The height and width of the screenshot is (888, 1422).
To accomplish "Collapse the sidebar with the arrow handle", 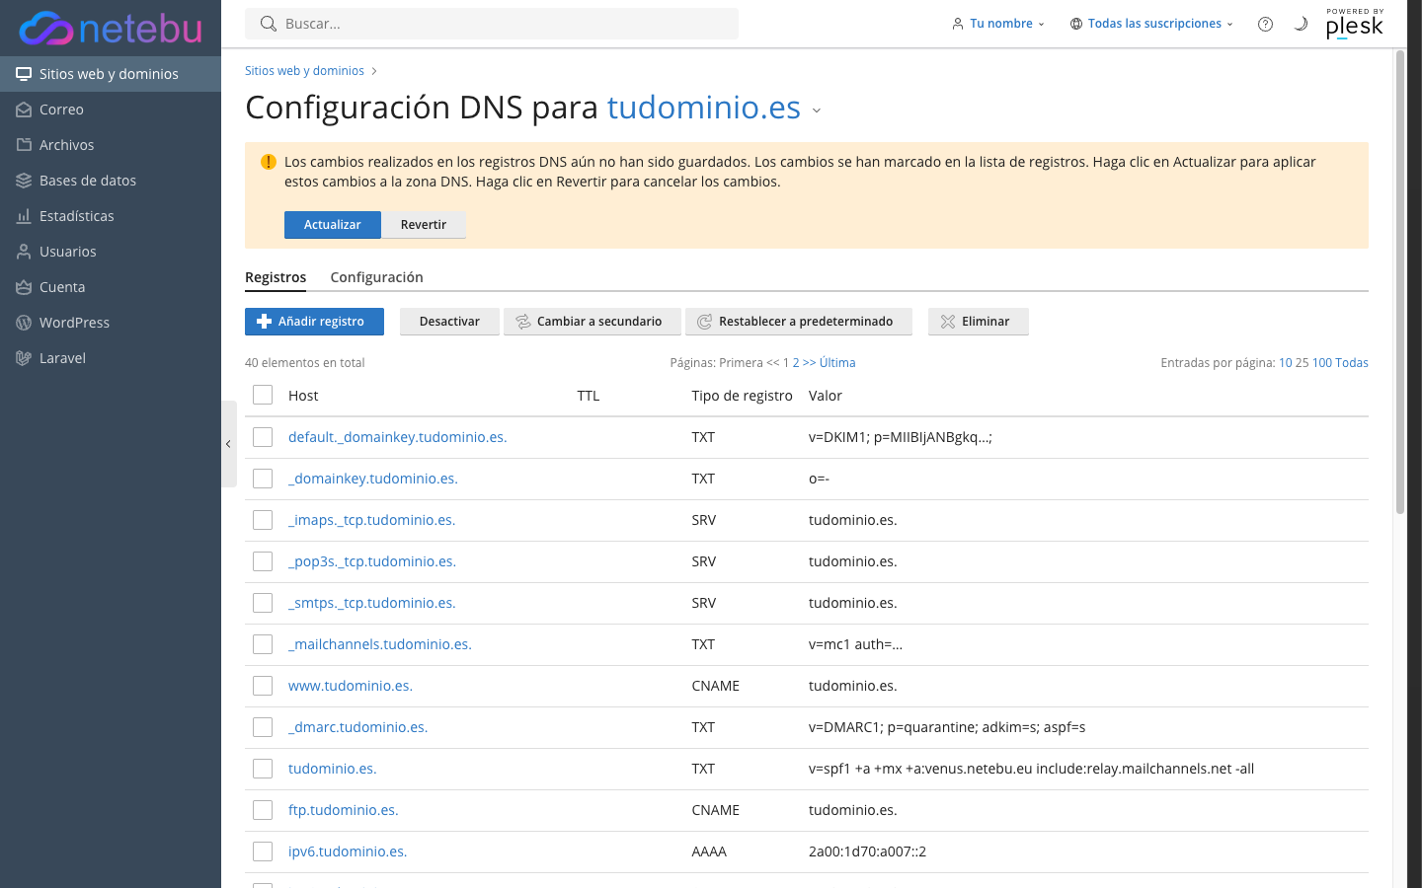I will [x=228, y=444].
